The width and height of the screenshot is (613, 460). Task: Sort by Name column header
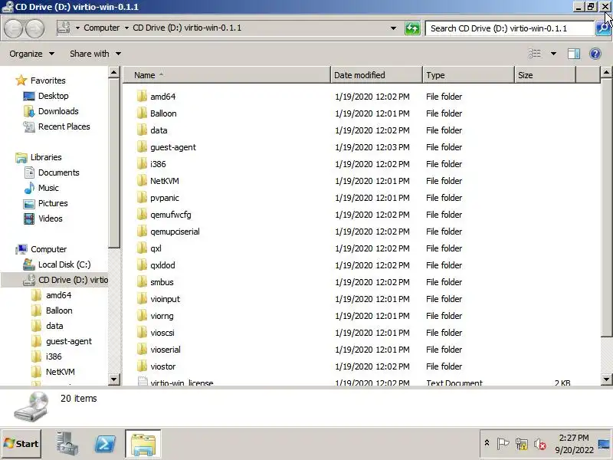point(227,75)
